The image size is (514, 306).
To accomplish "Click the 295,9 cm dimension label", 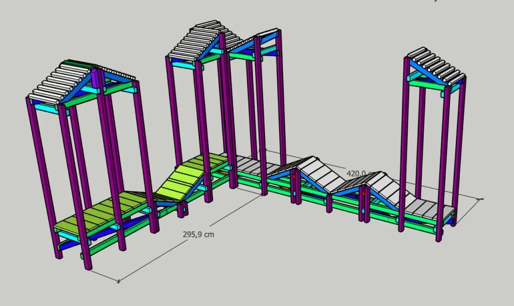I will 199,235.
